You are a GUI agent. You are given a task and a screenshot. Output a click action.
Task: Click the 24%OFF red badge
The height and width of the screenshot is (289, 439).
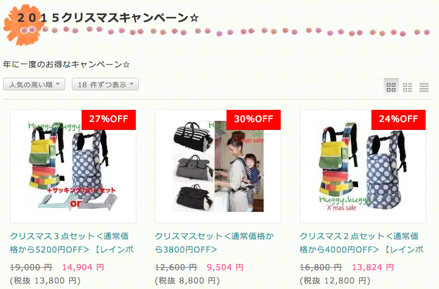[x=398, y=120]
